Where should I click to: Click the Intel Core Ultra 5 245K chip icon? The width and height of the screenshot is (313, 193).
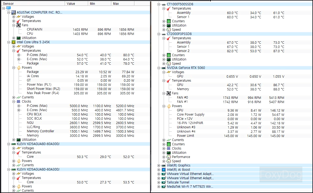click(x=14, y=42)
